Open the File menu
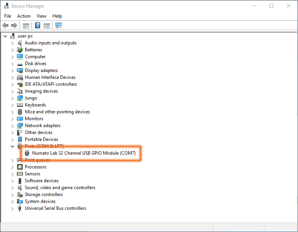Viewport: 298px width, 232px height. pos(8,16)
